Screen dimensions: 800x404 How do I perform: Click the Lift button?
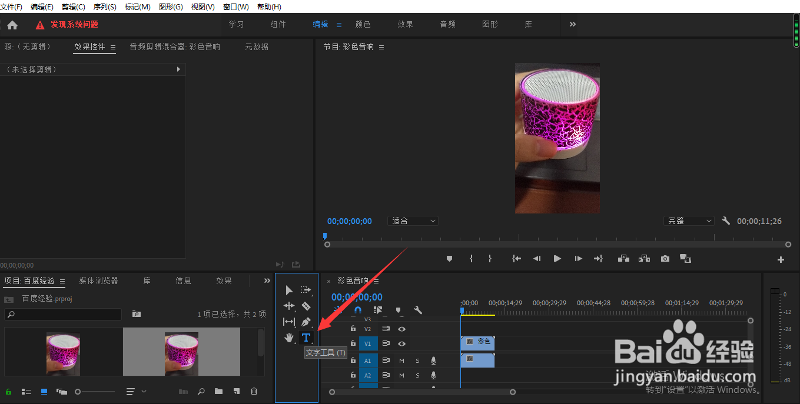(x=624, y=258)
